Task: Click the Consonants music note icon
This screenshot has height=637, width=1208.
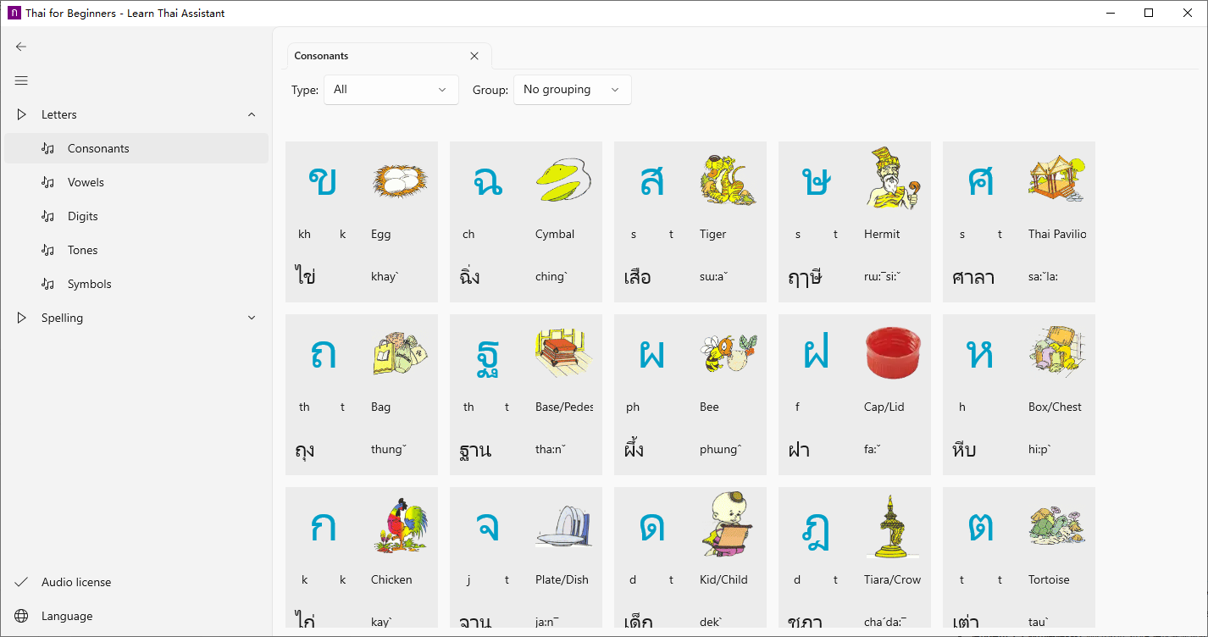Action: click(x=48, y=148)
